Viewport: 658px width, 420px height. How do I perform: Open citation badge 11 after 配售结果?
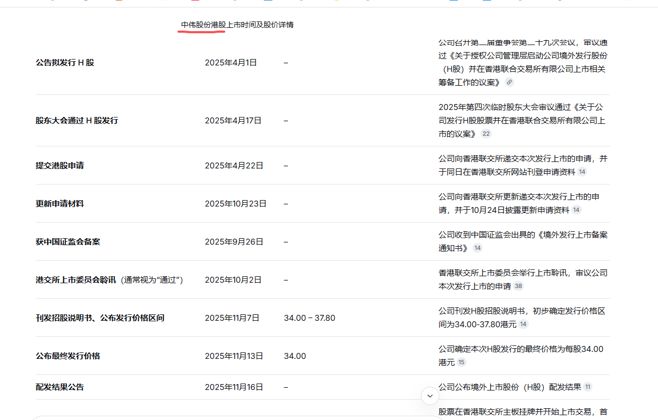(588, 387)
